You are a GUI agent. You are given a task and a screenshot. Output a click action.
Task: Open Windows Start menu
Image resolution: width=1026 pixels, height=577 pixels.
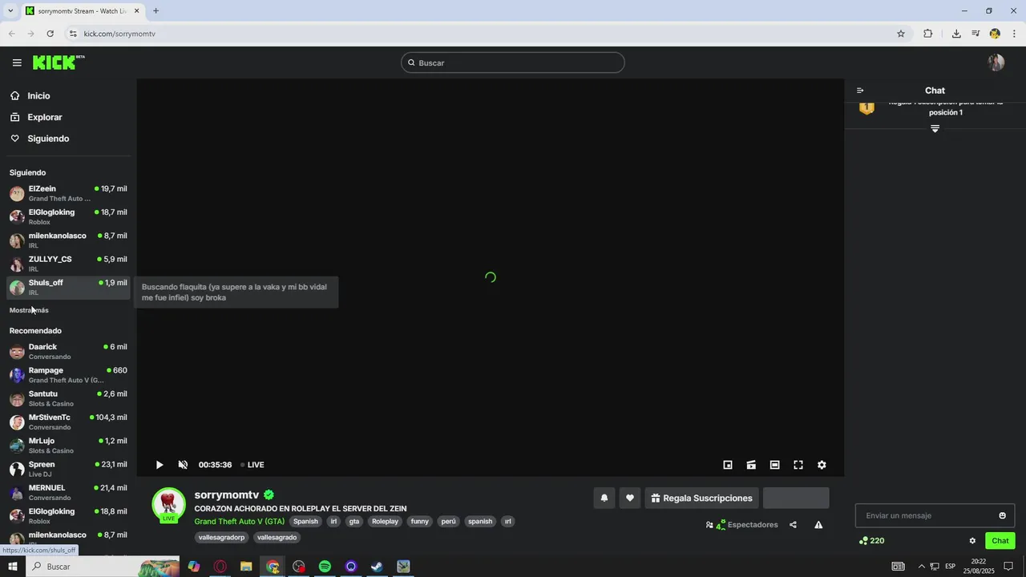coord(12,567)
